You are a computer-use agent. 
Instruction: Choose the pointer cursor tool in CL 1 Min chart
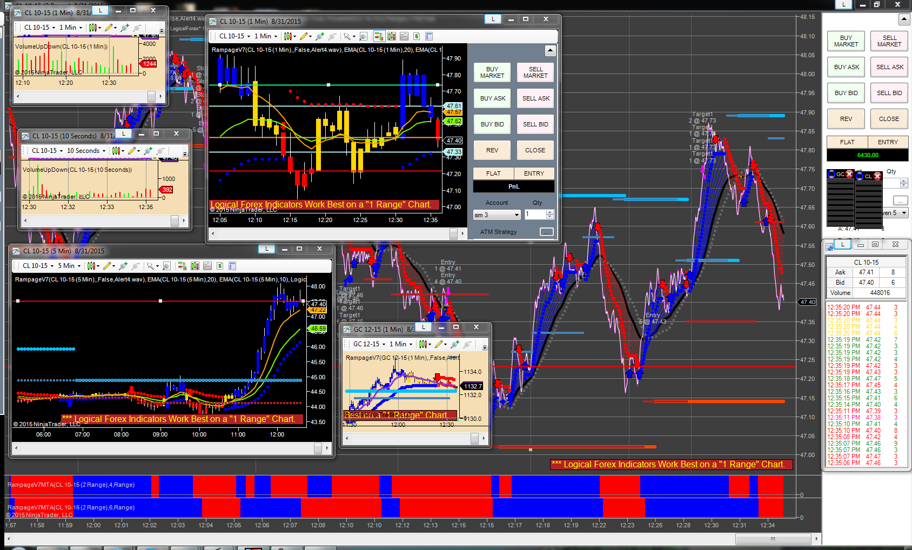349,36
